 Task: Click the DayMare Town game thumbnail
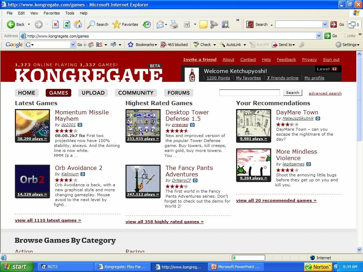point(253,126)
